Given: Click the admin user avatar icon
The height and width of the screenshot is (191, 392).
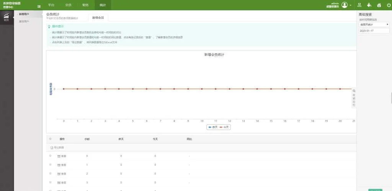Looking at the screenshot, I should tap(345, 5).
